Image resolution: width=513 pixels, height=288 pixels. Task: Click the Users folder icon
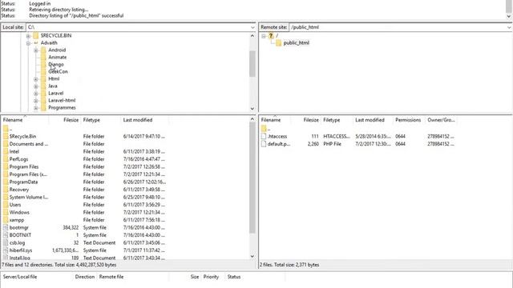point(6,205)
